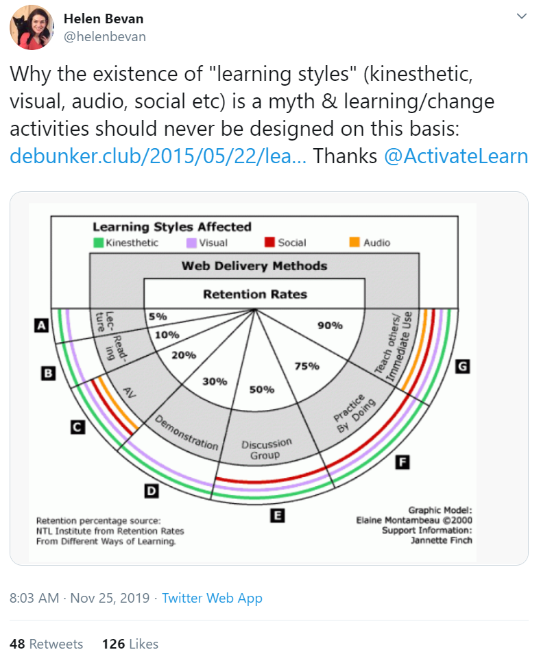
Task: Click the tweet timestamp 8:03 AM Nov 25, 2019
Action: point(80,598)
